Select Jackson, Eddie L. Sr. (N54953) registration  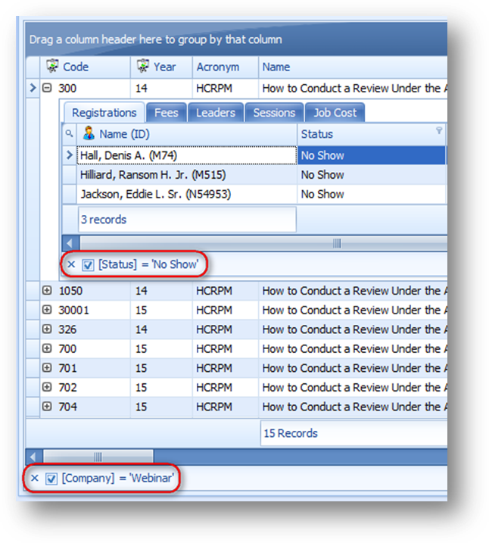(186, 194)
